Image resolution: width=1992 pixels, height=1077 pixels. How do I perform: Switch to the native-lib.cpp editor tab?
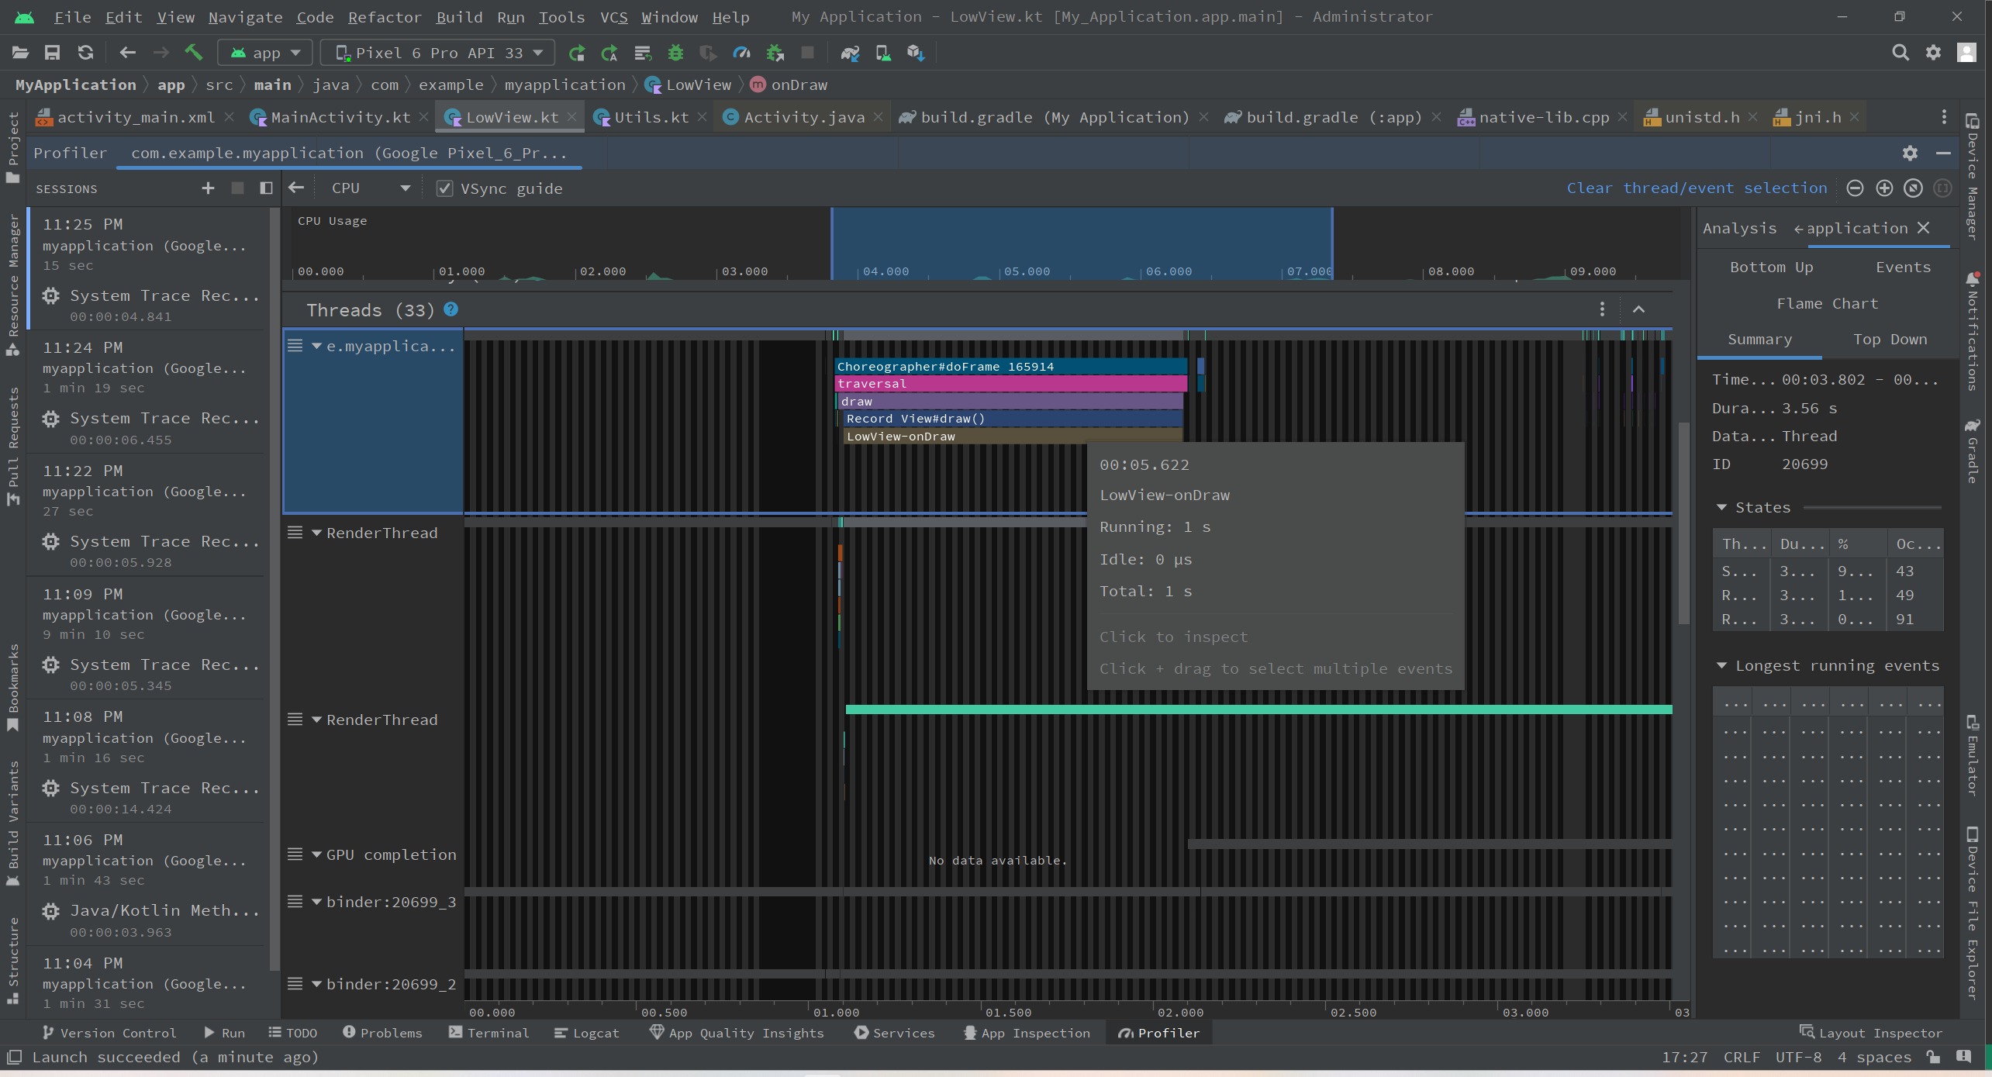click(x=1543, y=117)
